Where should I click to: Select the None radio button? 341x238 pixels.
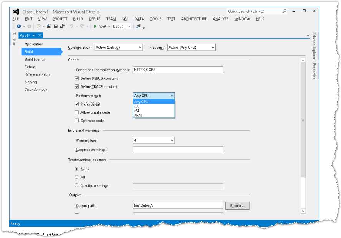(x=77, y=169)
